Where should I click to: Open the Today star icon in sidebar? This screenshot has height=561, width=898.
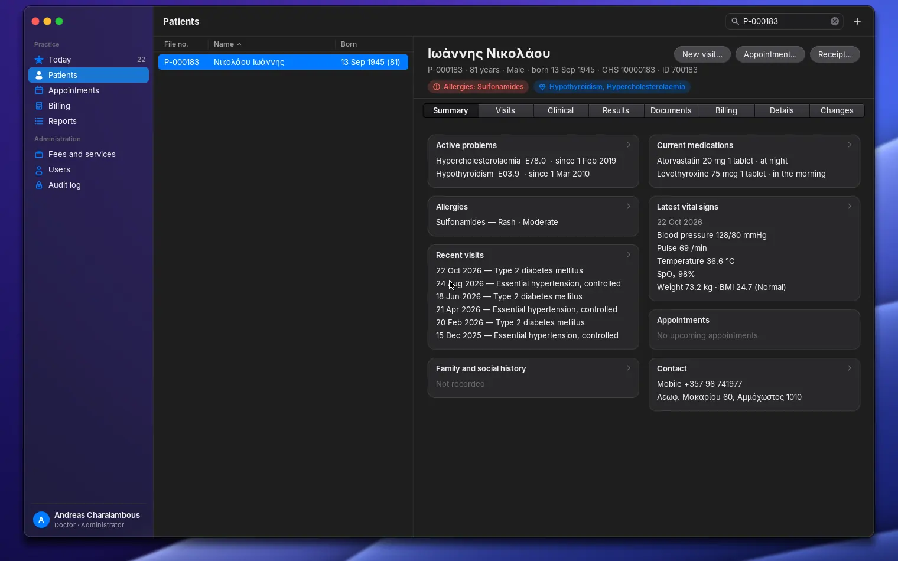pyautogui.click(x=39, y=60)
